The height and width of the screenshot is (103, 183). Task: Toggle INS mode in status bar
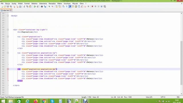click(178, 97)
